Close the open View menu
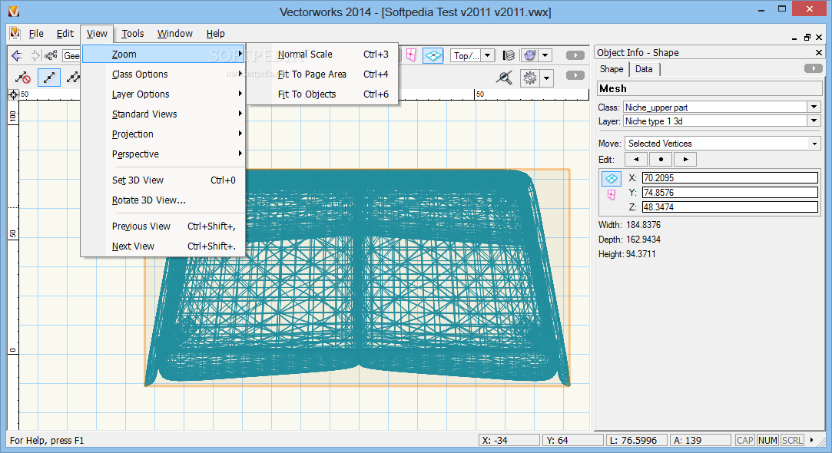The image size is (832, 453). point(97,34)
